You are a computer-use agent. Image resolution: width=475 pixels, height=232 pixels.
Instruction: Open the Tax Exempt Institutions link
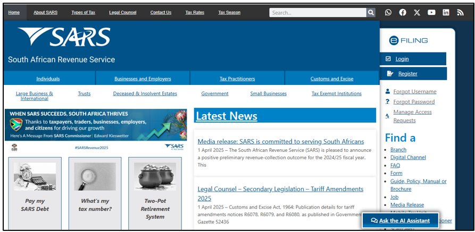(x=337, y=93)
